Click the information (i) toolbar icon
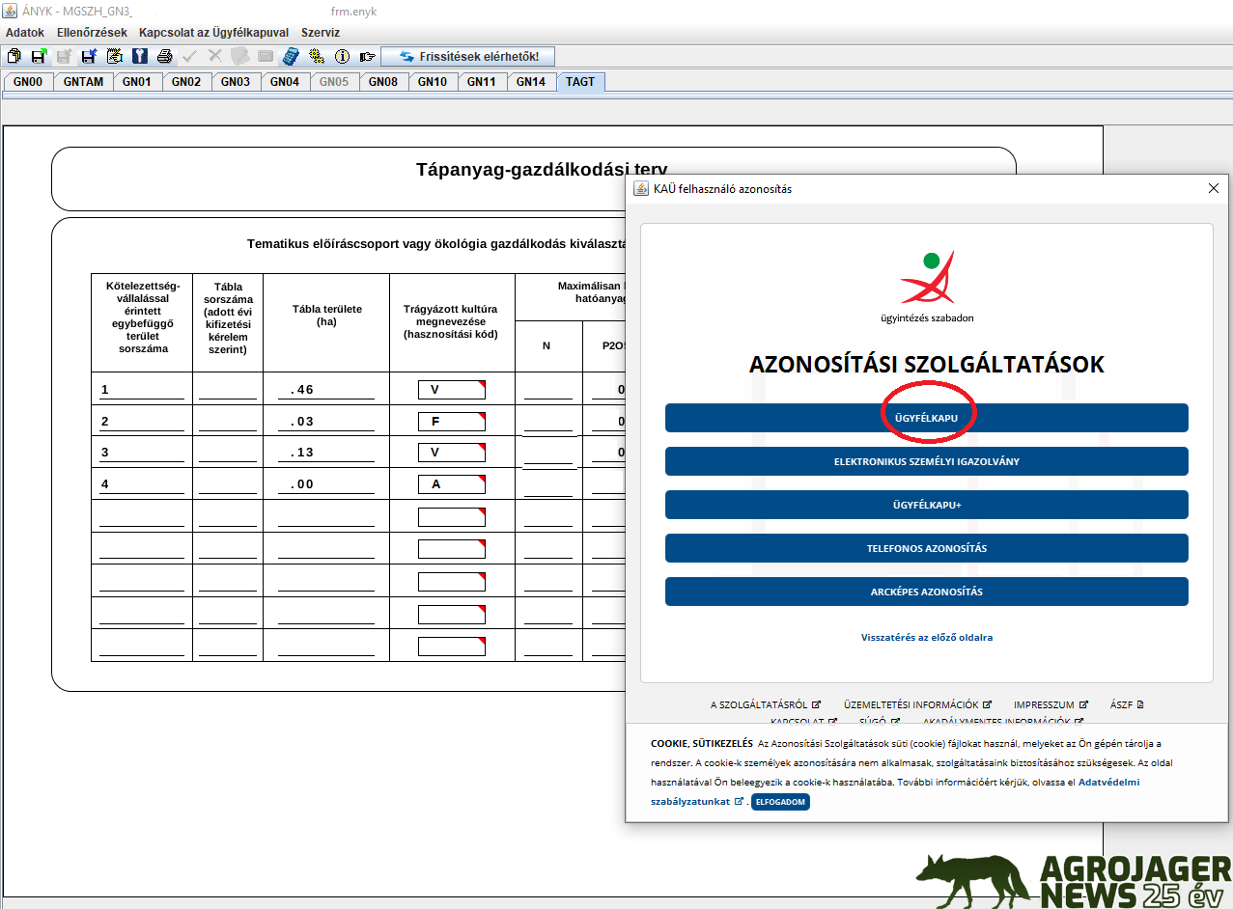1233x909 pixels. click(x=341, y=57)
